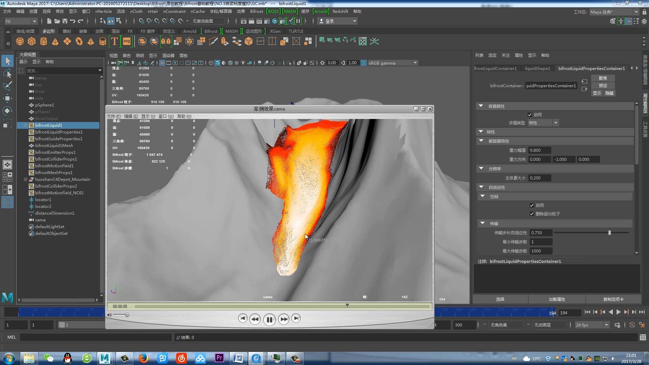The image size is (649, 365).
Task: Toggle the 启用 checkbox under 空间
Action: (532, 205)
